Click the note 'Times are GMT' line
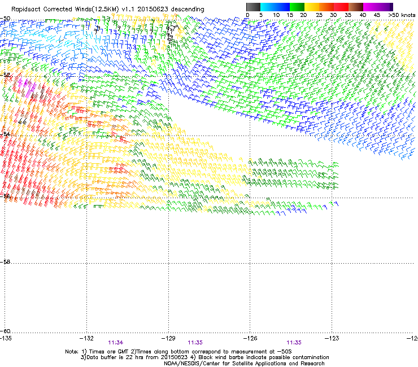418x367 pixels. (x=178, y=352)
